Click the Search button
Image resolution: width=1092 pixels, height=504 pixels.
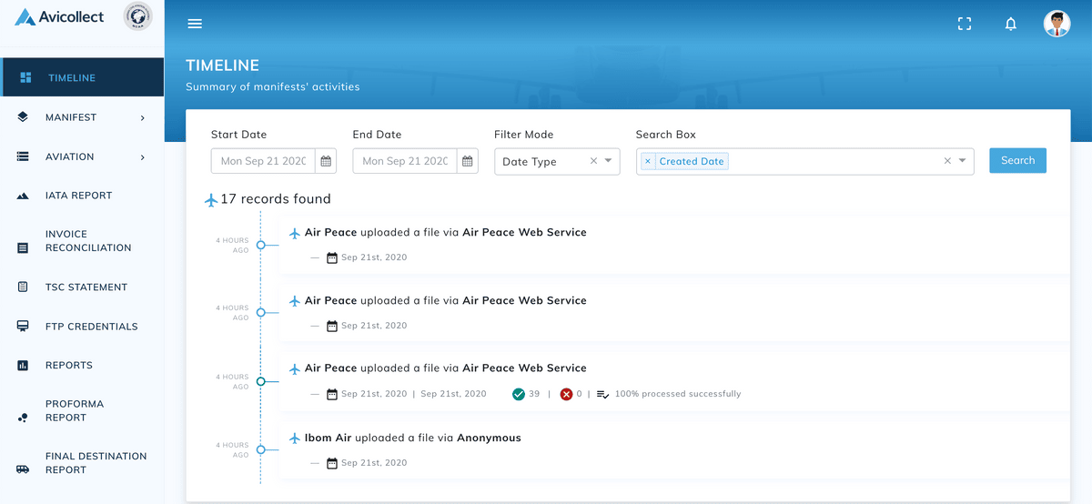(x=1017, y=160)
